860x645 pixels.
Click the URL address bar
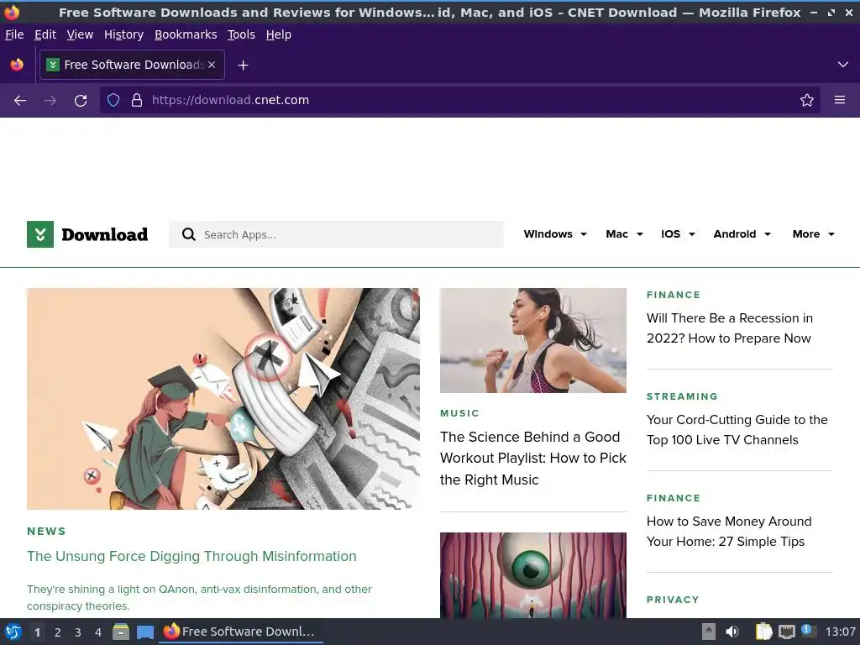click(x=459, y=100)
